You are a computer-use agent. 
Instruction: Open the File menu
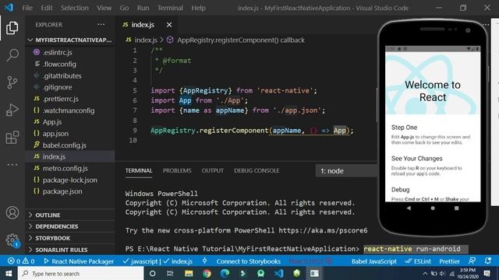click(x=27, y=8)
